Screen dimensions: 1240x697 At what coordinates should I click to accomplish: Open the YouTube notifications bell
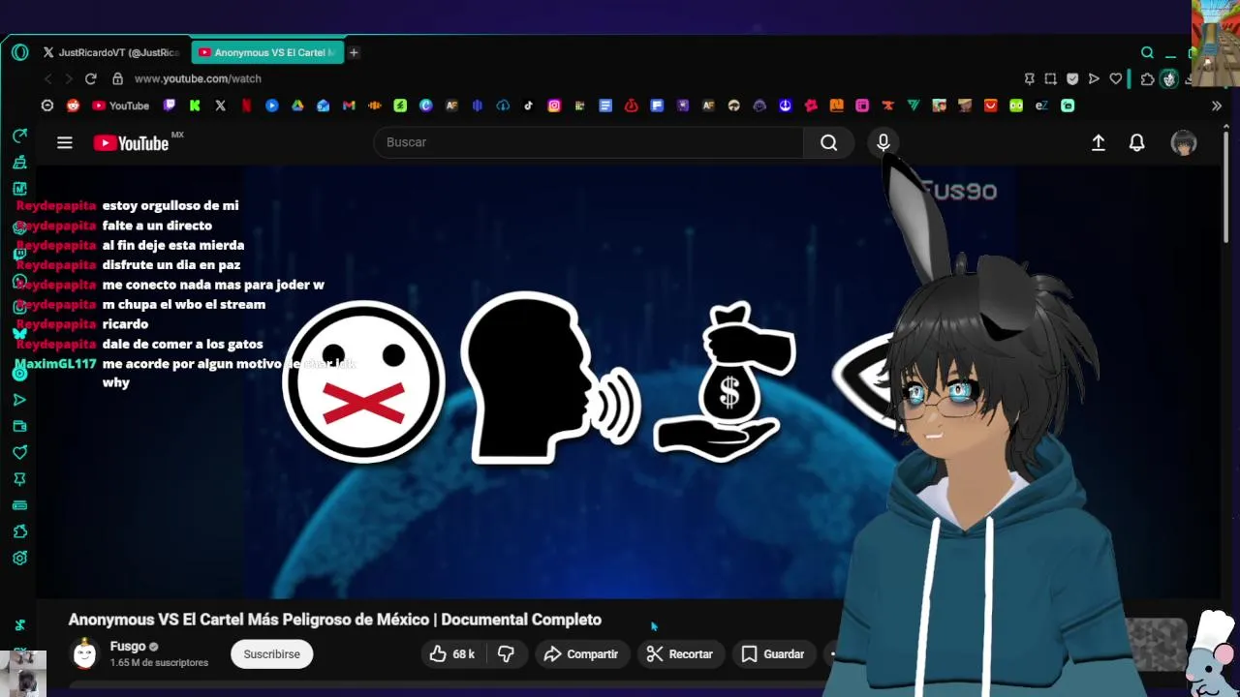tap(1137, 143)
